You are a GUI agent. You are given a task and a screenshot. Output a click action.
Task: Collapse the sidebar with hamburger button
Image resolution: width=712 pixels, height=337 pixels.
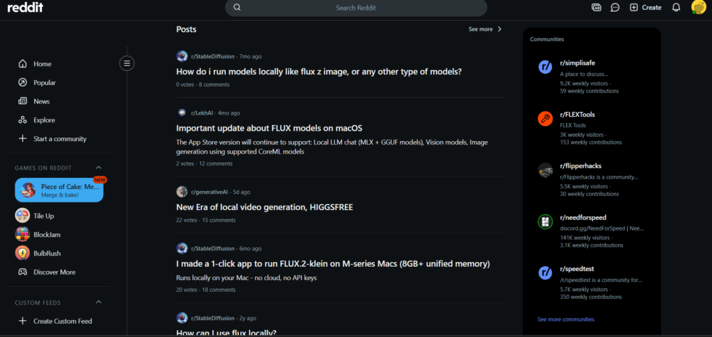(x=127, y=63)
